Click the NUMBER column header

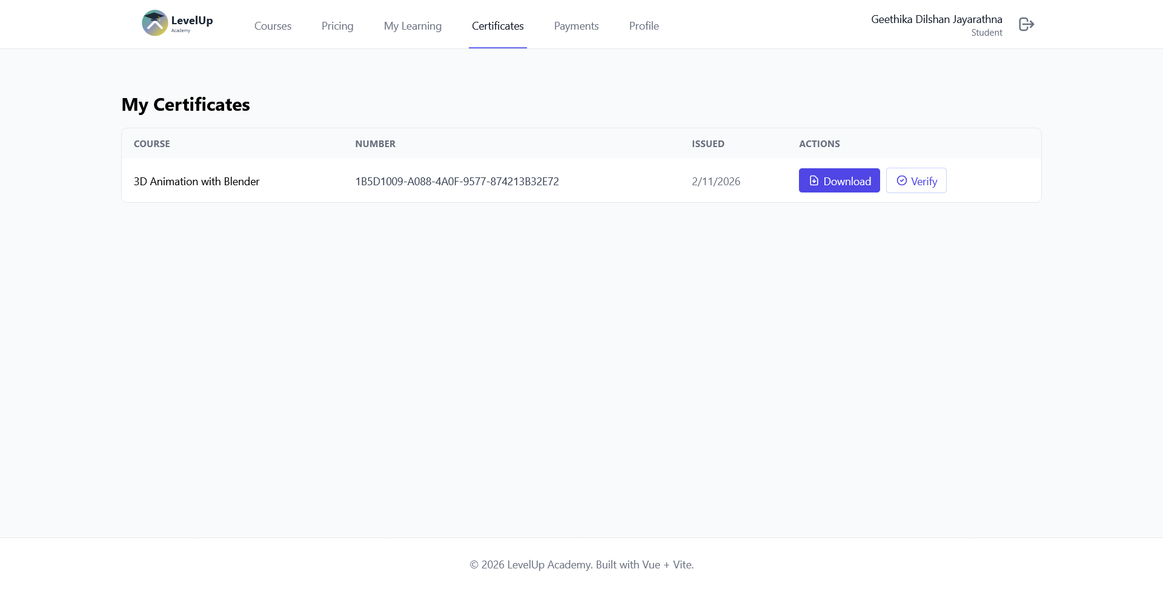[x=375, y=144]
